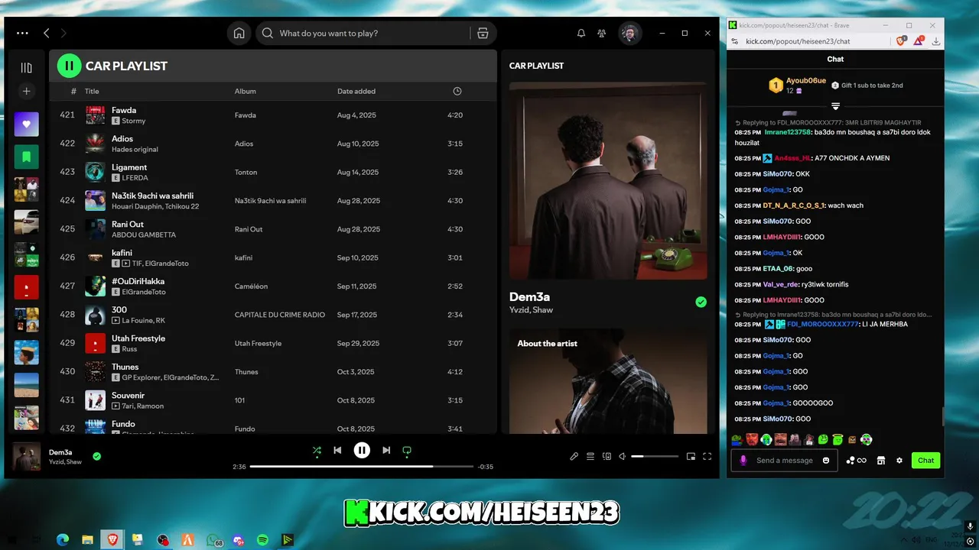This screenshot has height=550, width=979.
Task: Open Microsoft Edge from the taskbar
Action: click(63, 540)
